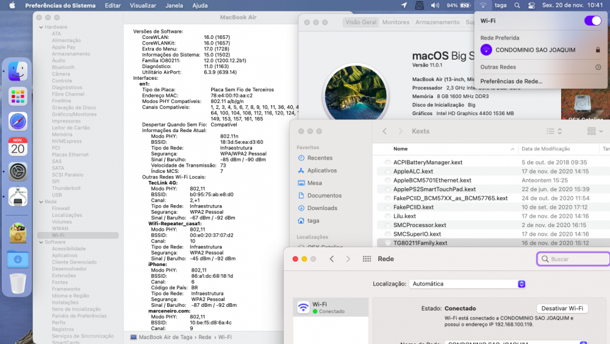Collapse the Software tree section
610x344 pixels.
[x=41, y=242]
